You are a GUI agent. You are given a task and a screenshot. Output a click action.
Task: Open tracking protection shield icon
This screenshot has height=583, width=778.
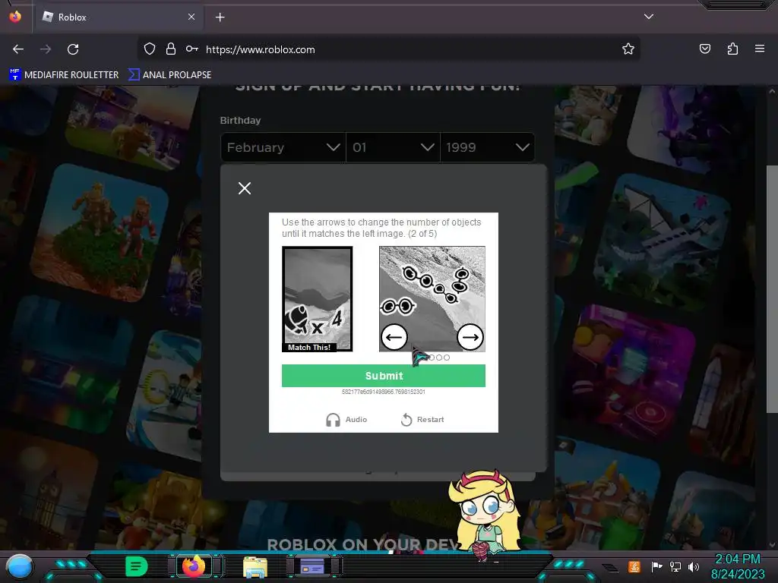(150, 49)
